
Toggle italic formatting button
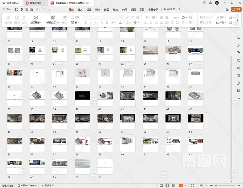[91, 23]
